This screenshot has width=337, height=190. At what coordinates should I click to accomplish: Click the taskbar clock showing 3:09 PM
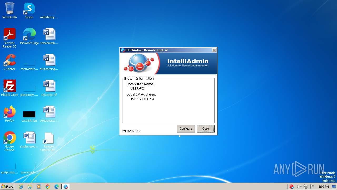click(x=323, y=187)
